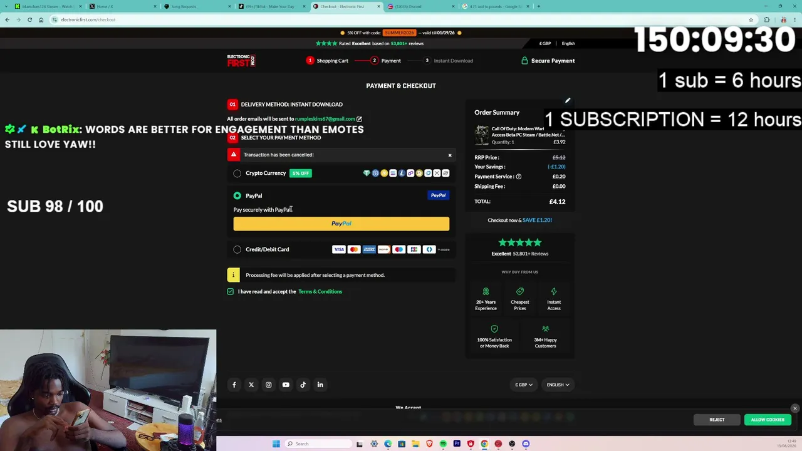Edit the order email address icon
This screenshot has height=451, width=802.
tap(359, 119)
